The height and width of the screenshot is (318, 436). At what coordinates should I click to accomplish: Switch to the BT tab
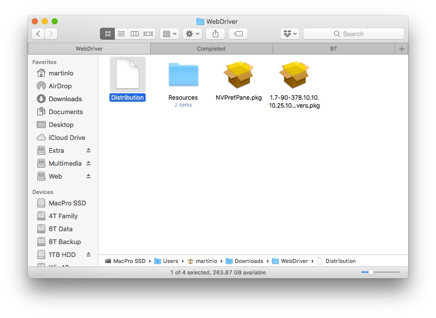[x=334, y=49]
